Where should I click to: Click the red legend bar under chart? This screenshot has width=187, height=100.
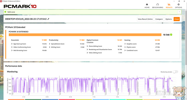(67, 99)
